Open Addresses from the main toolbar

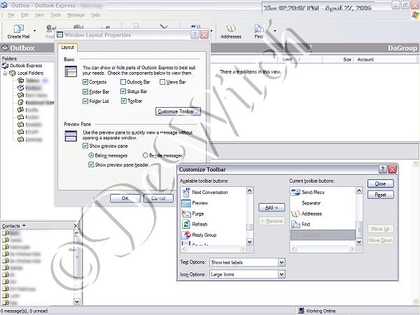[231, 30]
